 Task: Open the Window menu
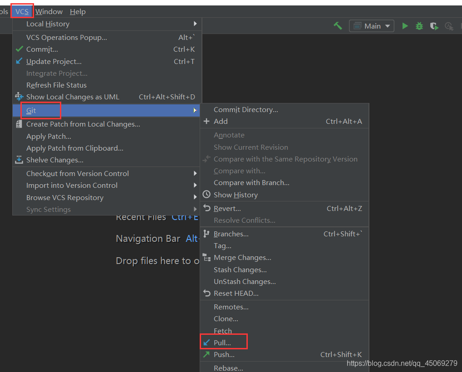pyautogui.click(x=49, y=11)
